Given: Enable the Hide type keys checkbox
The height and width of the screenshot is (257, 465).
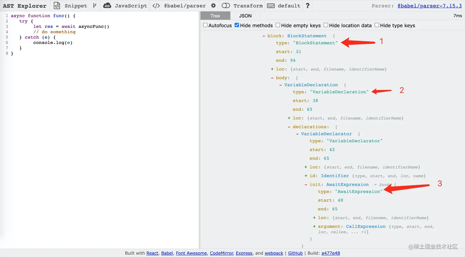Looking at the screenshot, I should (377, 25).
